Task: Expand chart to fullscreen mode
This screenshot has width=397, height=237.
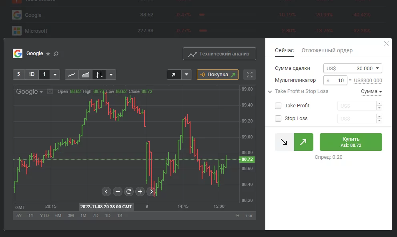Action: [250, 75]
